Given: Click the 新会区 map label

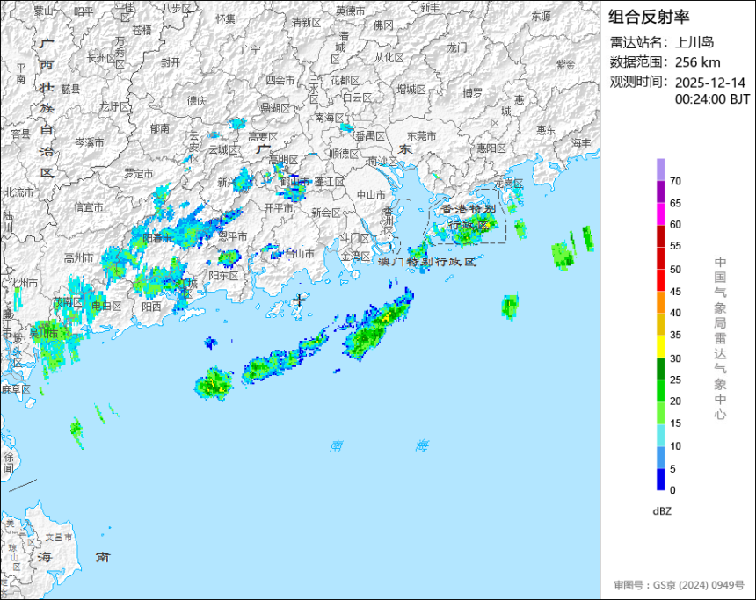Looking at the screenshot, I should point(326,213).
